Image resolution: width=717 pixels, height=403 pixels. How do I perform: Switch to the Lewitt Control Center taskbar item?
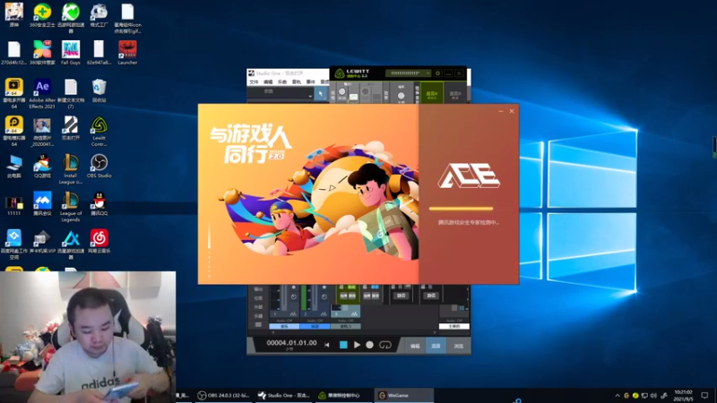point(344,395)
